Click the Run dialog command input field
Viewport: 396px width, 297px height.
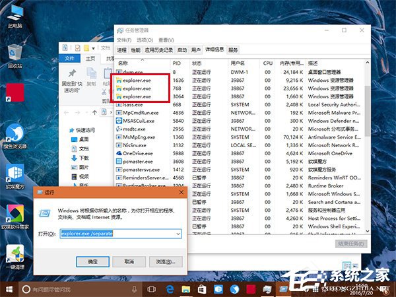(116, 234)
